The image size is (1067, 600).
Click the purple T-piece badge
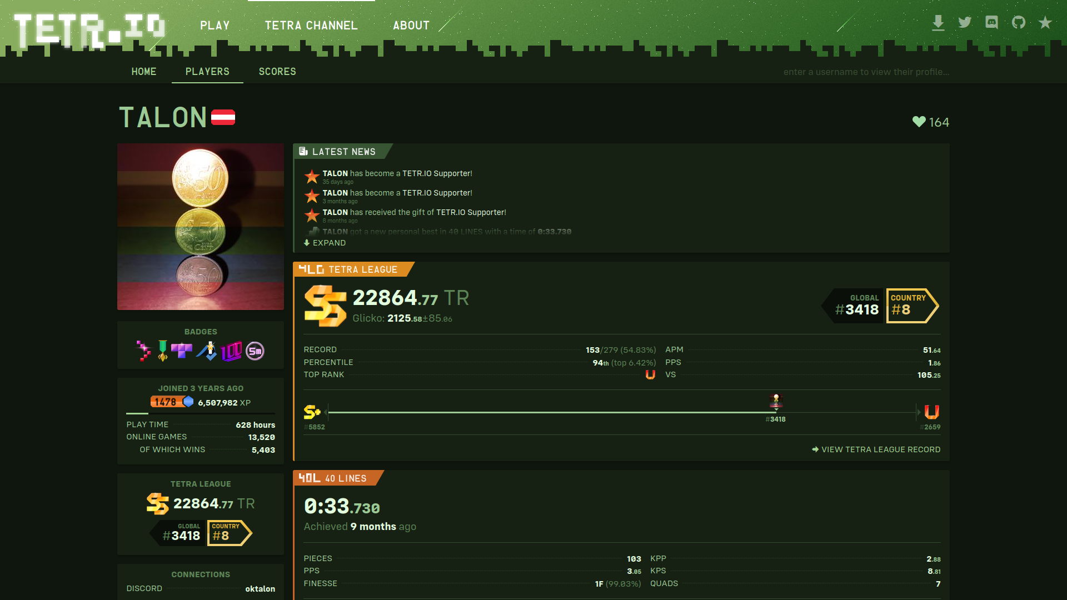182,351
